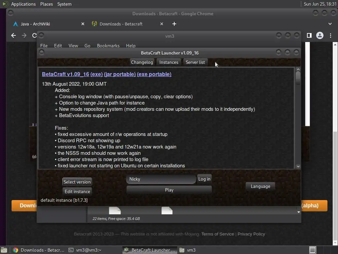Click Chrome's forward arrow
The width and height of the screenshot is (338, 254).
click(x=24, y=35)
